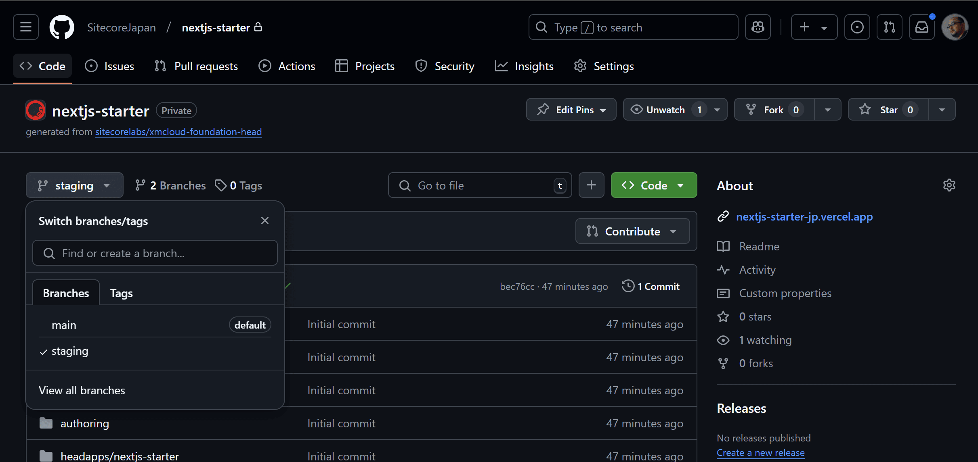Open sitecorelabs/xmcloud-foundation-head template link
Screen dimensions: 978x462
pyautogui.click(x=178, y=132)
